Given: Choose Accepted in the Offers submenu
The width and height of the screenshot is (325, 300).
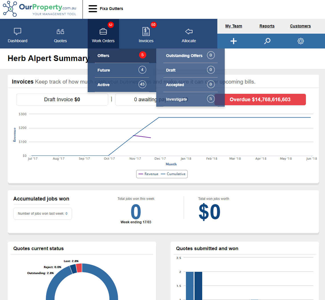Looking at the screenshot, I should click(x=190, y=85).
